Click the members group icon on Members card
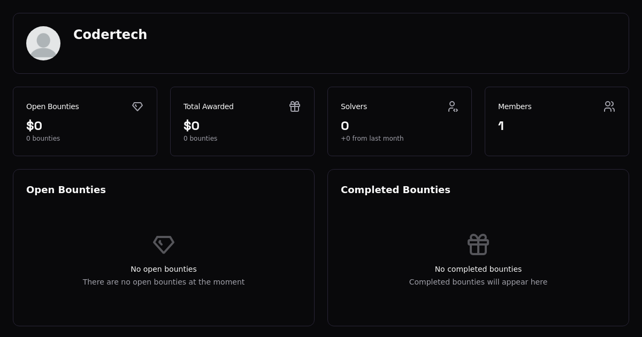This screenshot has height=337, width=642. (609, 106)
